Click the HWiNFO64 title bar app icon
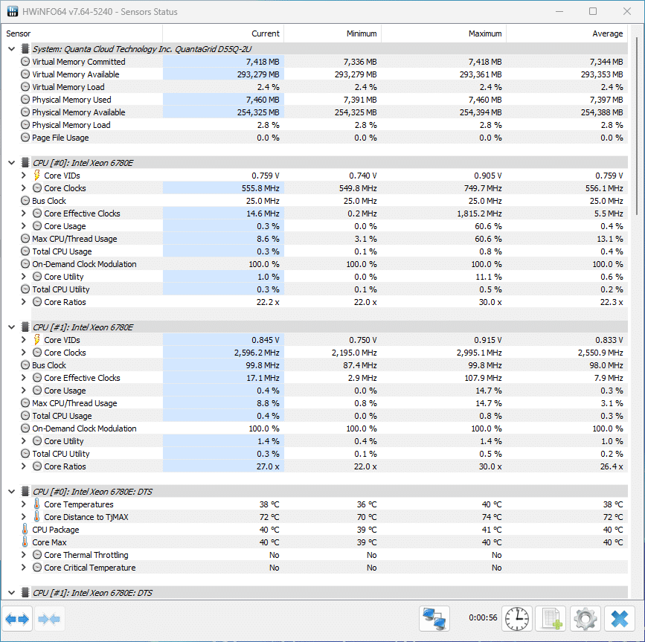 point(13,11)
